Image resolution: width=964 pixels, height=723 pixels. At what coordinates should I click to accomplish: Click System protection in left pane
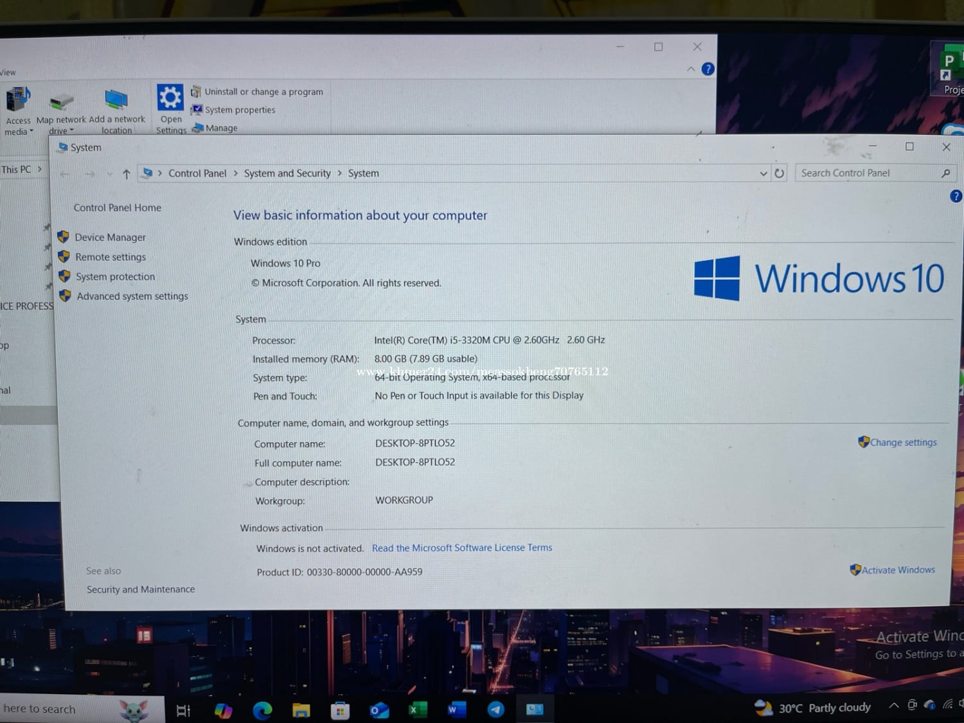click(x=115, y=277)
